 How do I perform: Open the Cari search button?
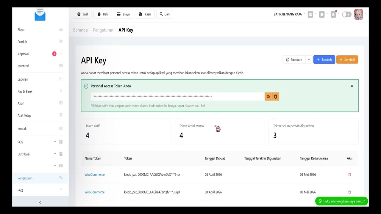point(165,14)
